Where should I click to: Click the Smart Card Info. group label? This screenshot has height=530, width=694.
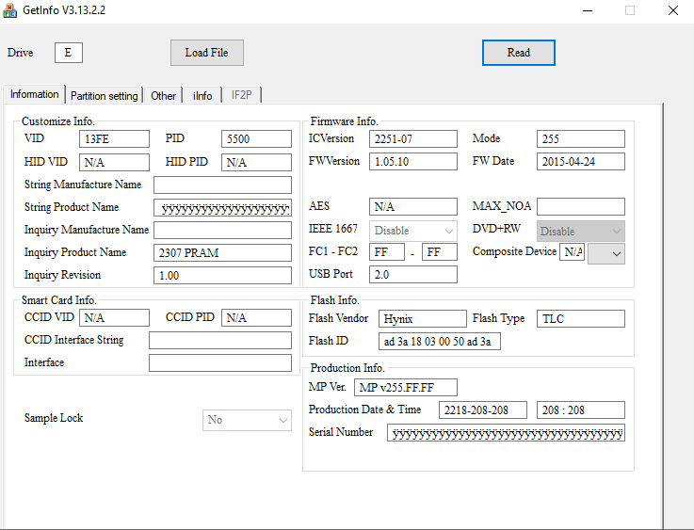pyautogui.click(x=59, y=300)
